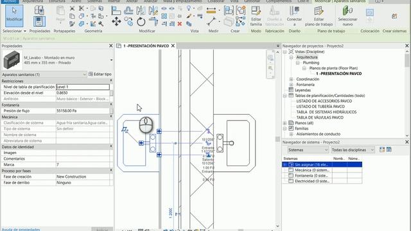Screen dimensions: 411x231
Task: Select the Electricidad row in system browser
Action: pos(322,181)
